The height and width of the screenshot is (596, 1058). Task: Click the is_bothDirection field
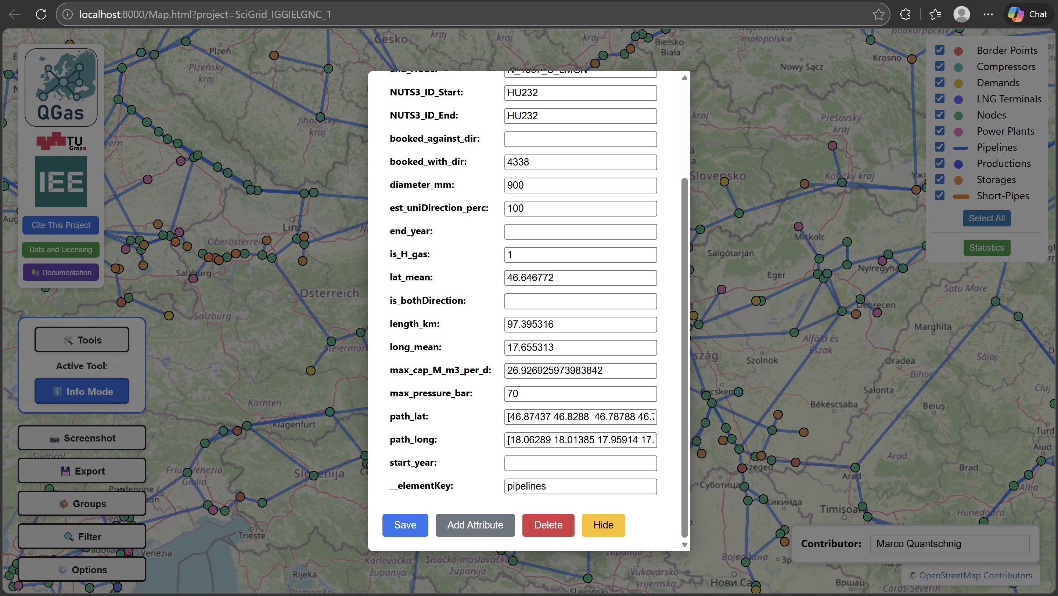580,301
